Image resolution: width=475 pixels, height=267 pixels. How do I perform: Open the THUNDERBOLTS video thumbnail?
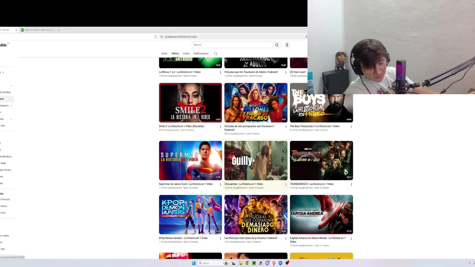pos(321,161)
